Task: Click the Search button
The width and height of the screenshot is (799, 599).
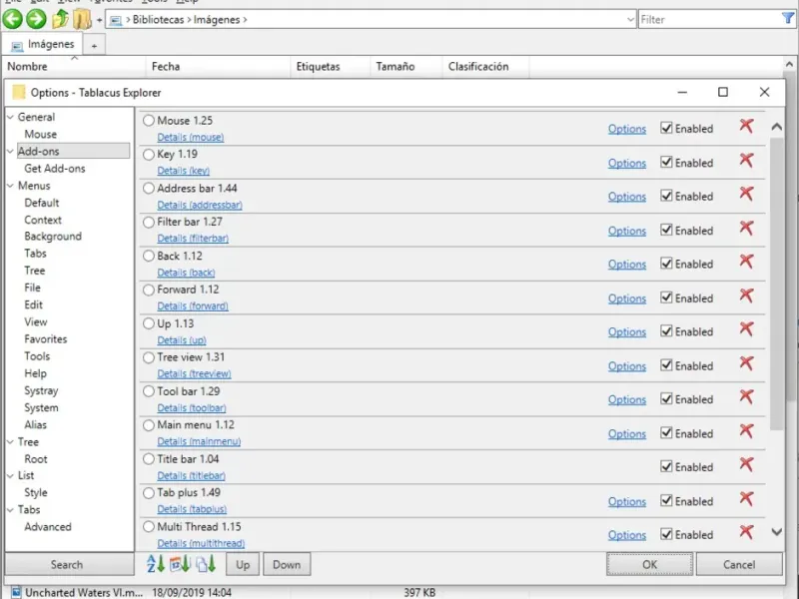Action: (x=69, y=564)
